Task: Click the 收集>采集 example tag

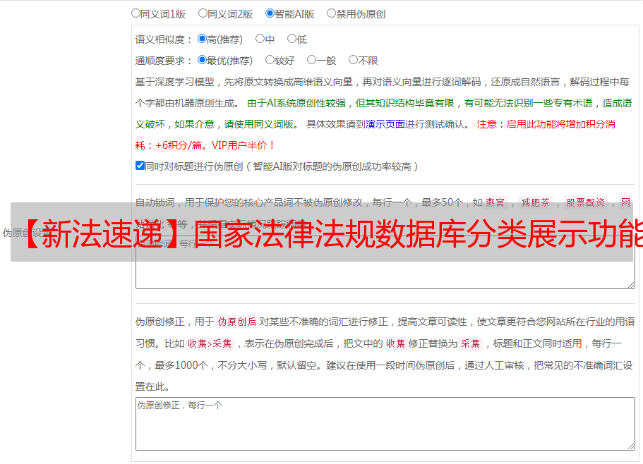Action: click(210, 343)
